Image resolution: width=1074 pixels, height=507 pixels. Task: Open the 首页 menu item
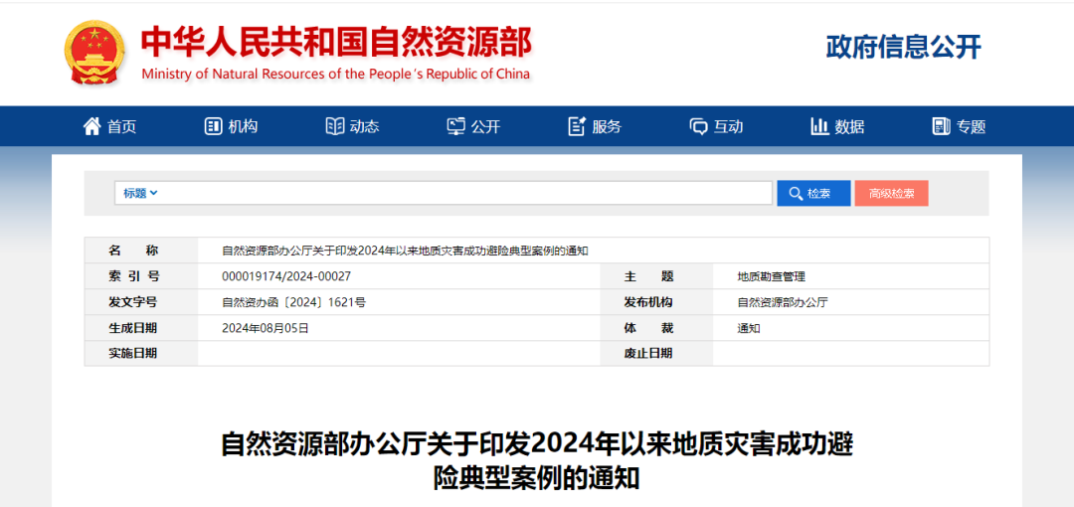click(x=122, y=127)
